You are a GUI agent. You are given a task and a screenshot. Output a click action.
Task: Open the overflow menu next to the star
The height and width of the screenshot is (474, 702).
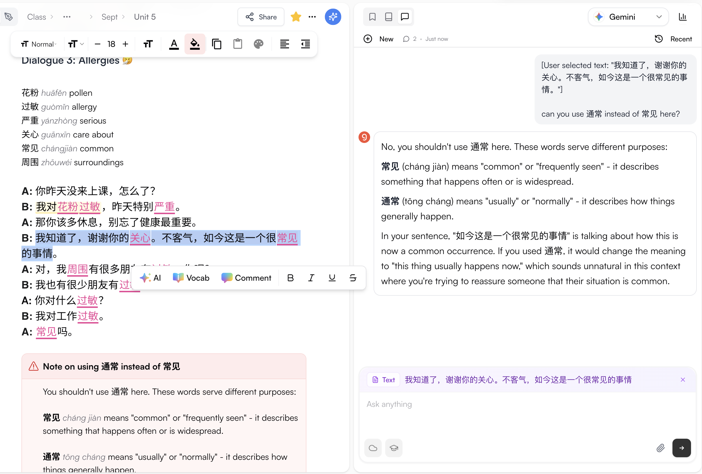click(312, 17)
